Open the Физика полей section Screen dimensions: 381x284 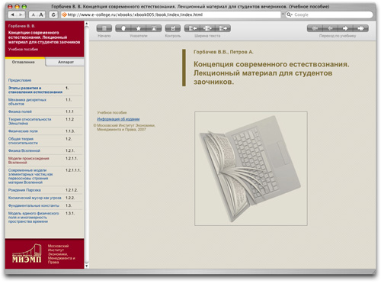tap(20, 111)
